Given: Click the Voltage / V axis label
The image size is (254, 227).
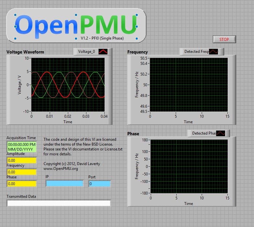Looking at the screenshot, I should pos(19,85).
